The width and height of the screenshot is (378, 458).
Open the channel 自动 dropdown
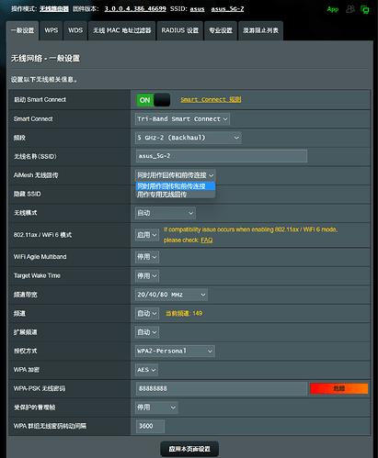147,314
